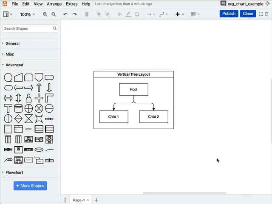Click the horizontal scrollbar below canvas
Viewport: 272px width, 204px height.
184,193
